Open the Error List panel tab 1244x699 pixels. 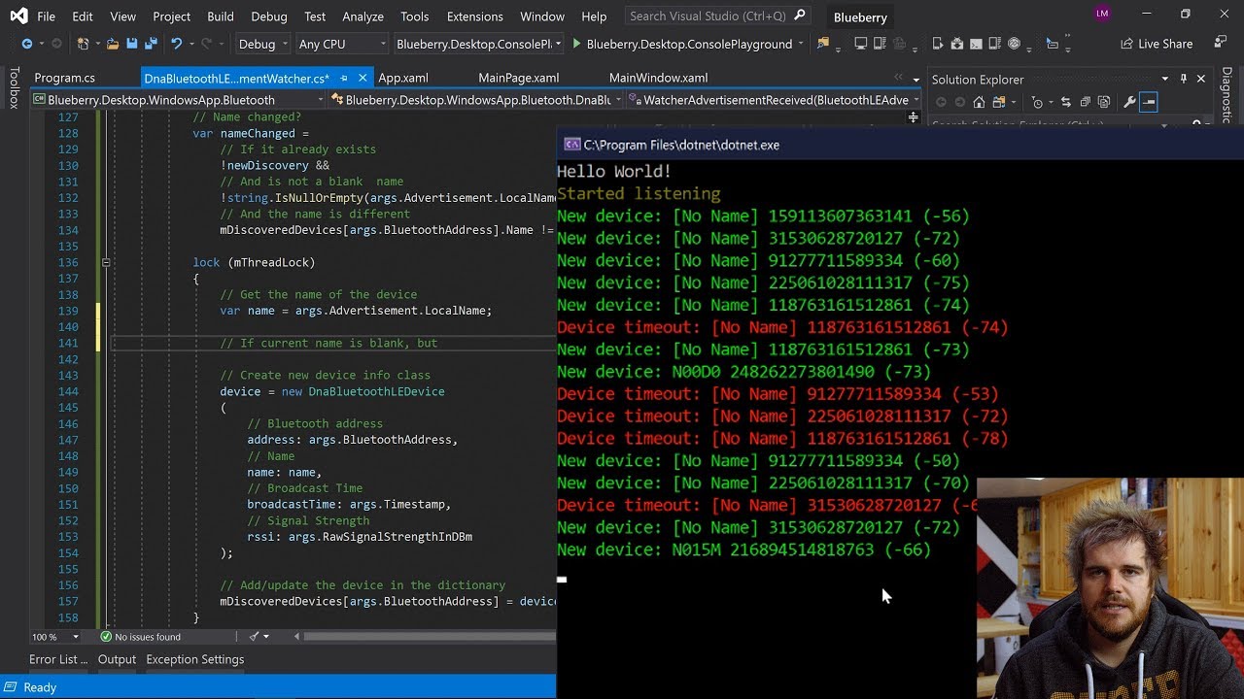click(58, 659)
